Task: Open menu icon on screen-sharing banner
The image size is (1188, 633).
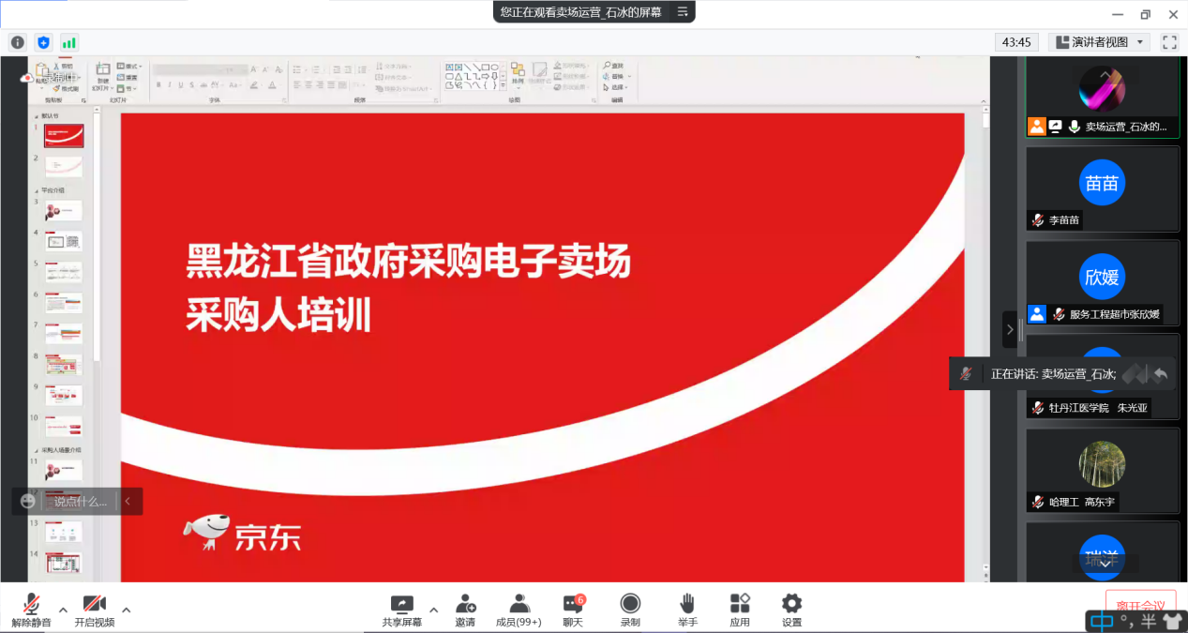Action: click(682, 12)
